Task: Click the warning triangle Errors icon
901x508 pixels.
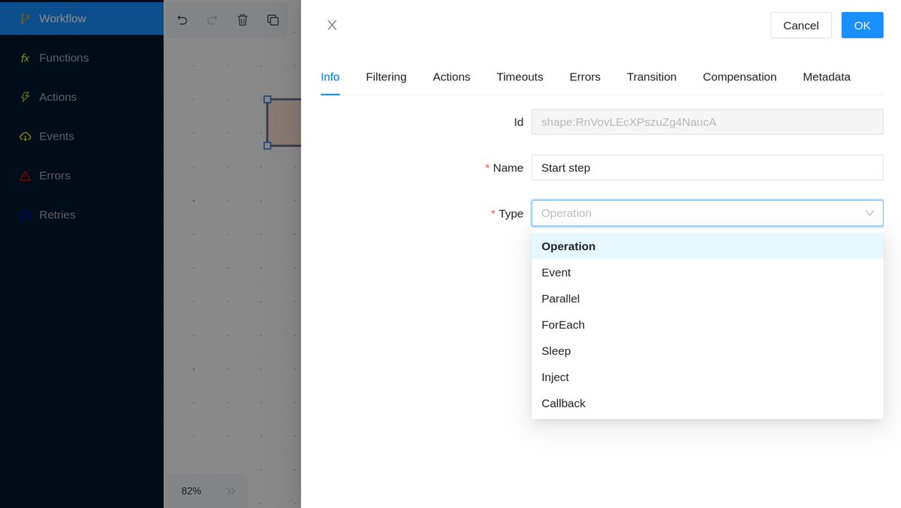Action: click(25, 176)
